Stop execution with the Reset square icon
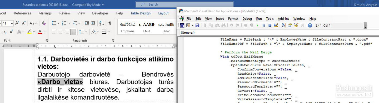The width and height of the screenshot is (379, 103). pyautogui.click(x=270, y=25)
